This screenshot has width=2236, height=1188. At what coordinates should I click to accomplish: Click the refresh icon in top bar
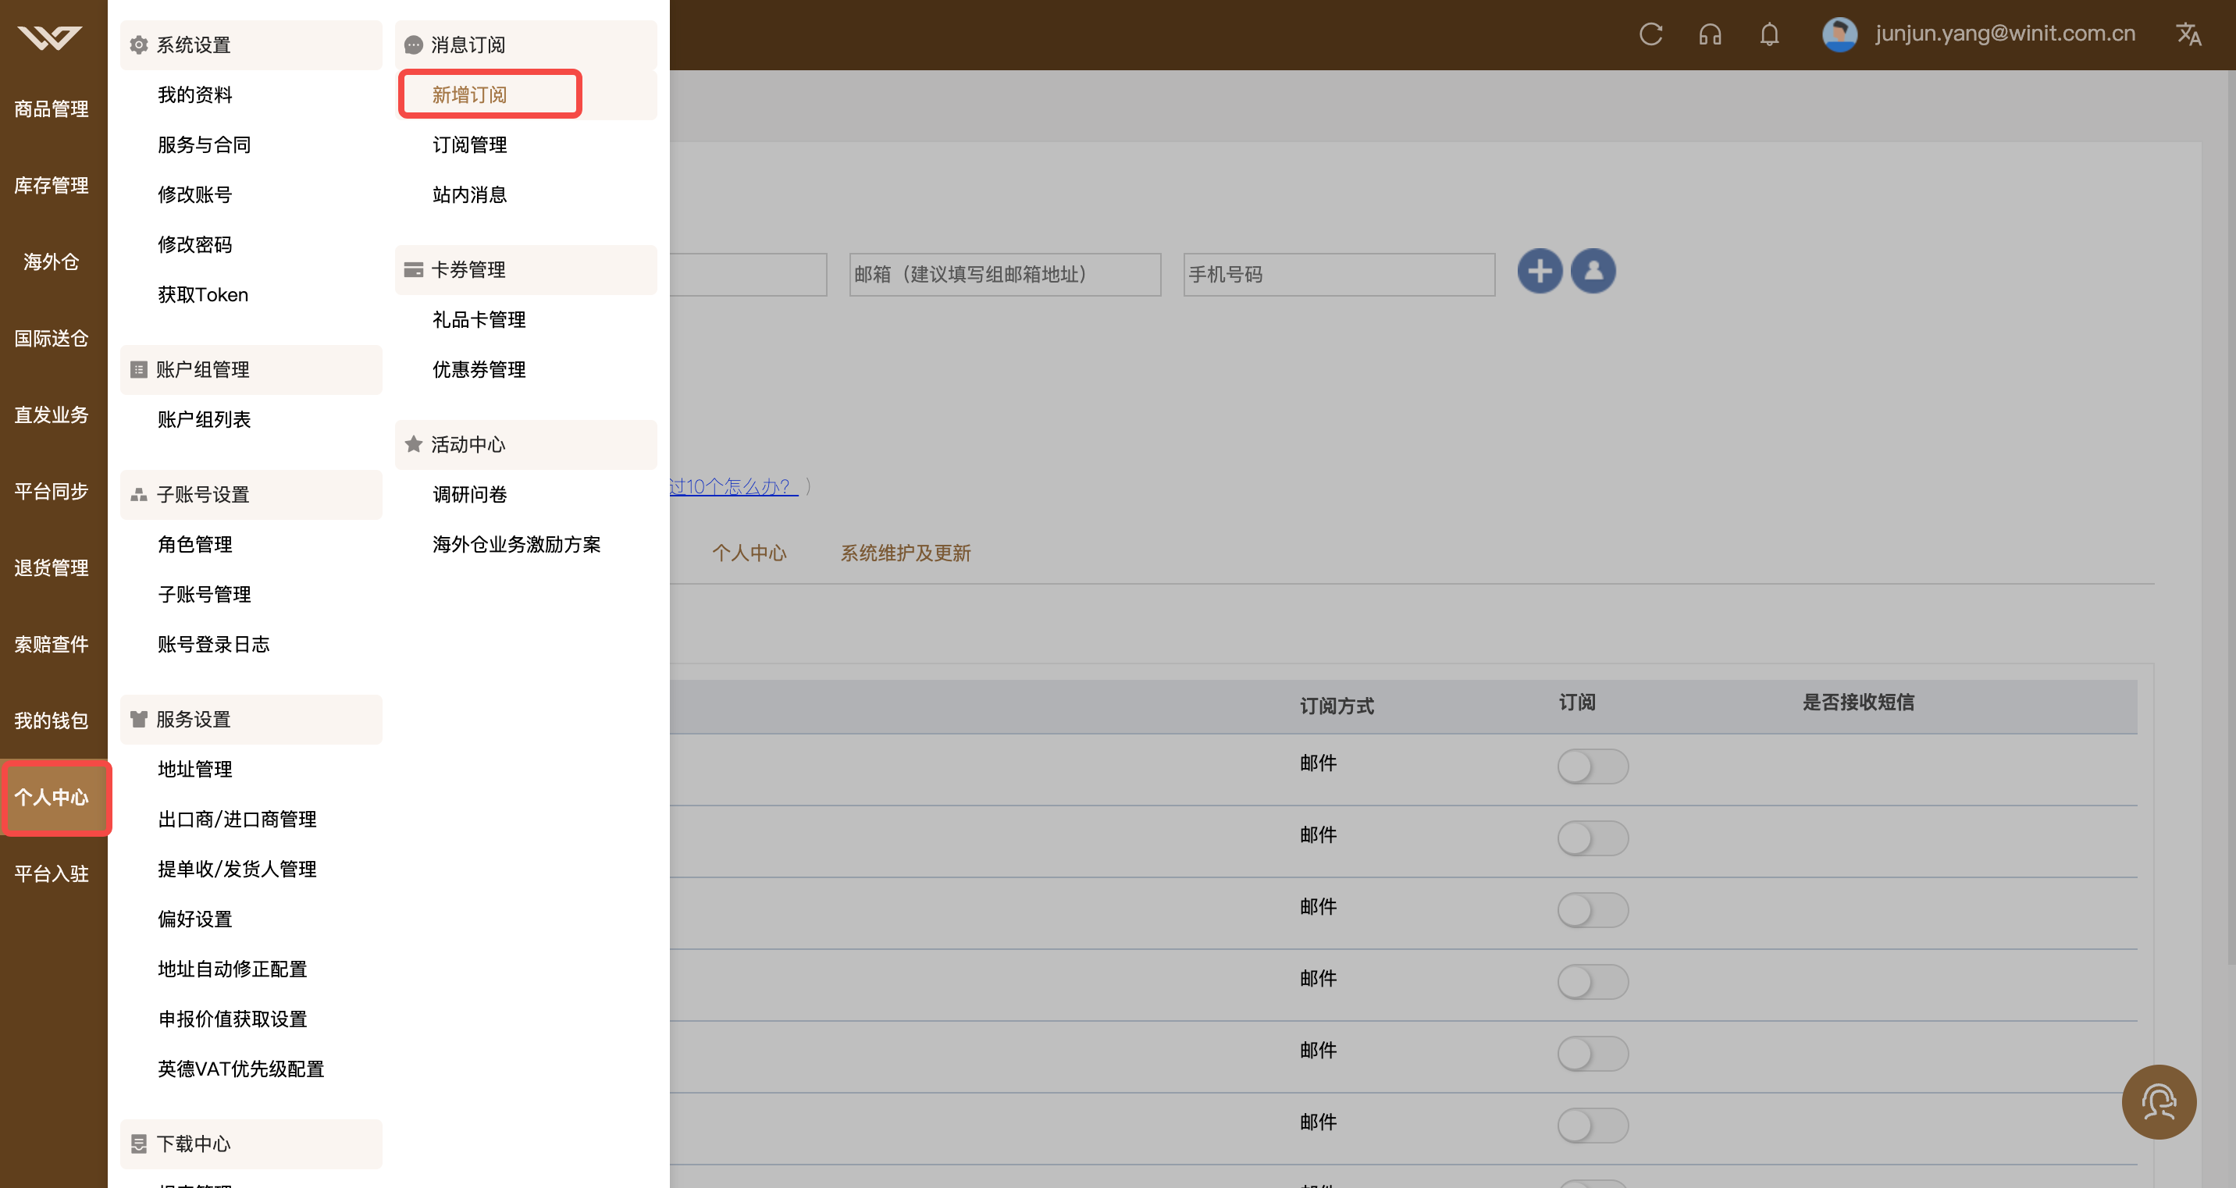(1651, 34)
